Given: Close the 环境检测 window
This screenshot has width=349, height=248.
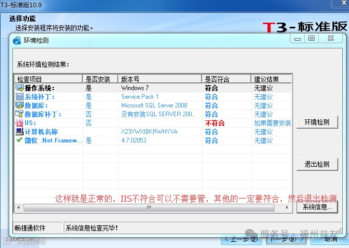Looking at the screenshot, I should pos(330,38).
